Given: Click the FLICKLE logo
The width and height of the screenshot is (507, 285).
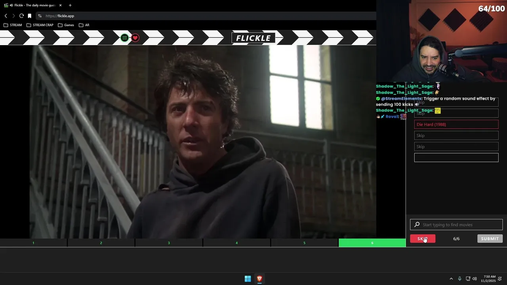Looking at the screenshot, I should 253,38.
